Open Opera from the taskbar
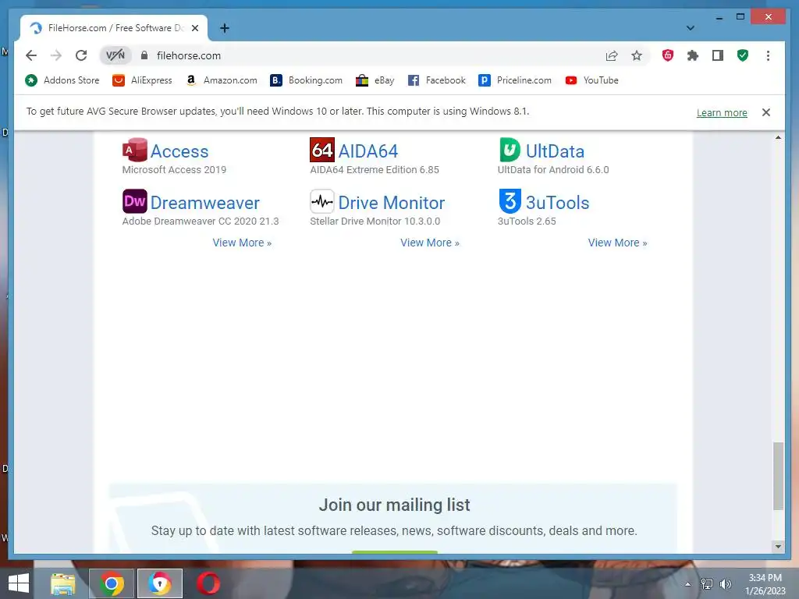 point(208,583)
